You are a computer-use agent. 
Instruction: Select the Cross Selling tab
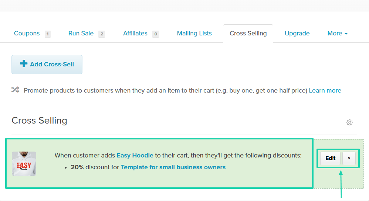pos(248,34)
